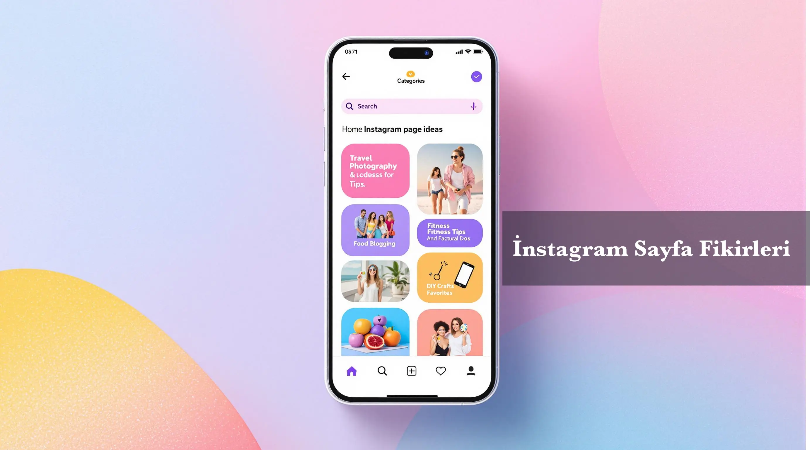The height and width of the screenshot is (450, 810).
Task: Expand the dropdown chevron at top right
Action: pos(475,76)
